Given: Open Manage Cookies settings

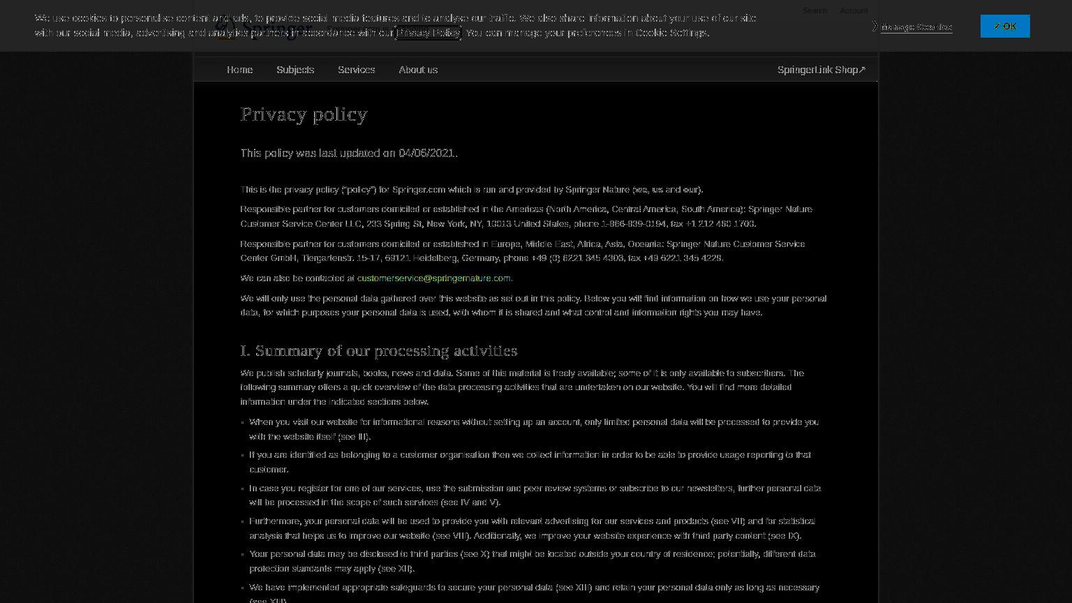Looking at the screenshot, I should coord(916,27).
